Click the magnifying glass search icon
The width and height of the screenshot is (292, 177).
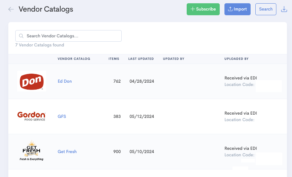[x=21, y=36]
